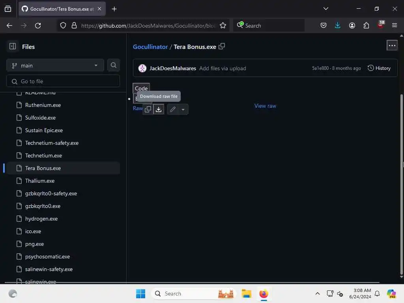Open Technetium-safety.exe file
The image size is (404, 303).
(63, 143)
